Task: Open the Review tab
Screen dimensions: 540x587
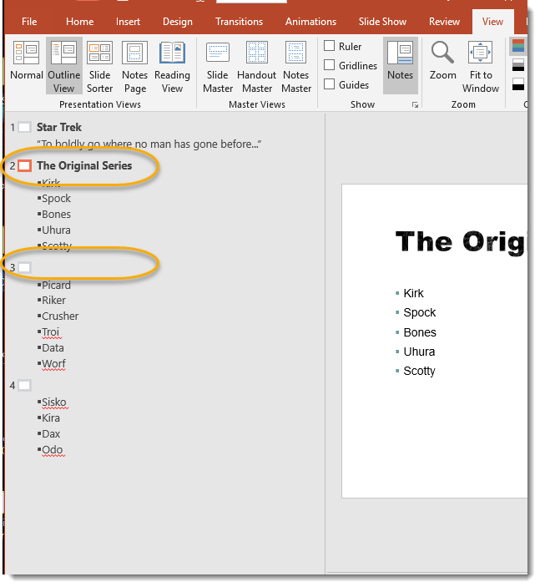Action: point(444,22)
